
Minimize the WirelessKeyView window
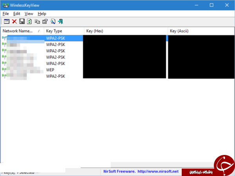coord(197,5)
